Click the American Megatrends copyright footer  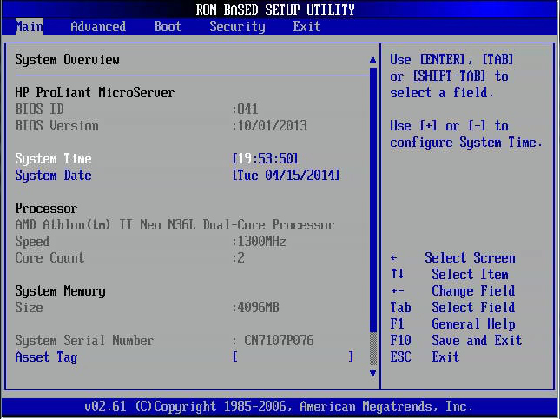pos(279,407)
